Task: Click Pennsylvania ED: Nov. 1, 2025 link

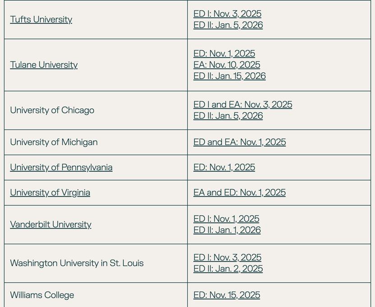Action: 224,167
